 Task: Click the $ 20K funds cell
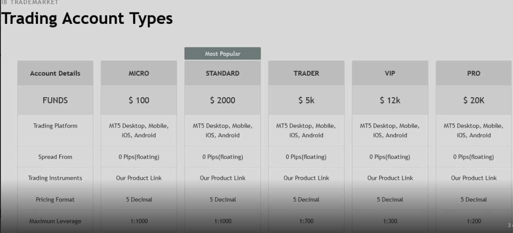coord(474,100)
